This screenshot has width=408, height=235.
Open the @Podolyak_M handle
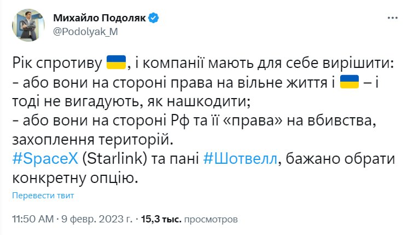[x=85, y=31]
